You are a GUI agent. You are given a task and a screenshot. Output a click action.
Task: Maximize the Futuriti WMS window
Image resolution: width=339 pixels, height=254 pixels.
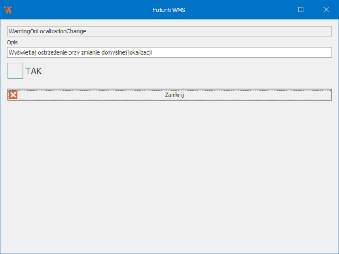[x=301, y=10]
